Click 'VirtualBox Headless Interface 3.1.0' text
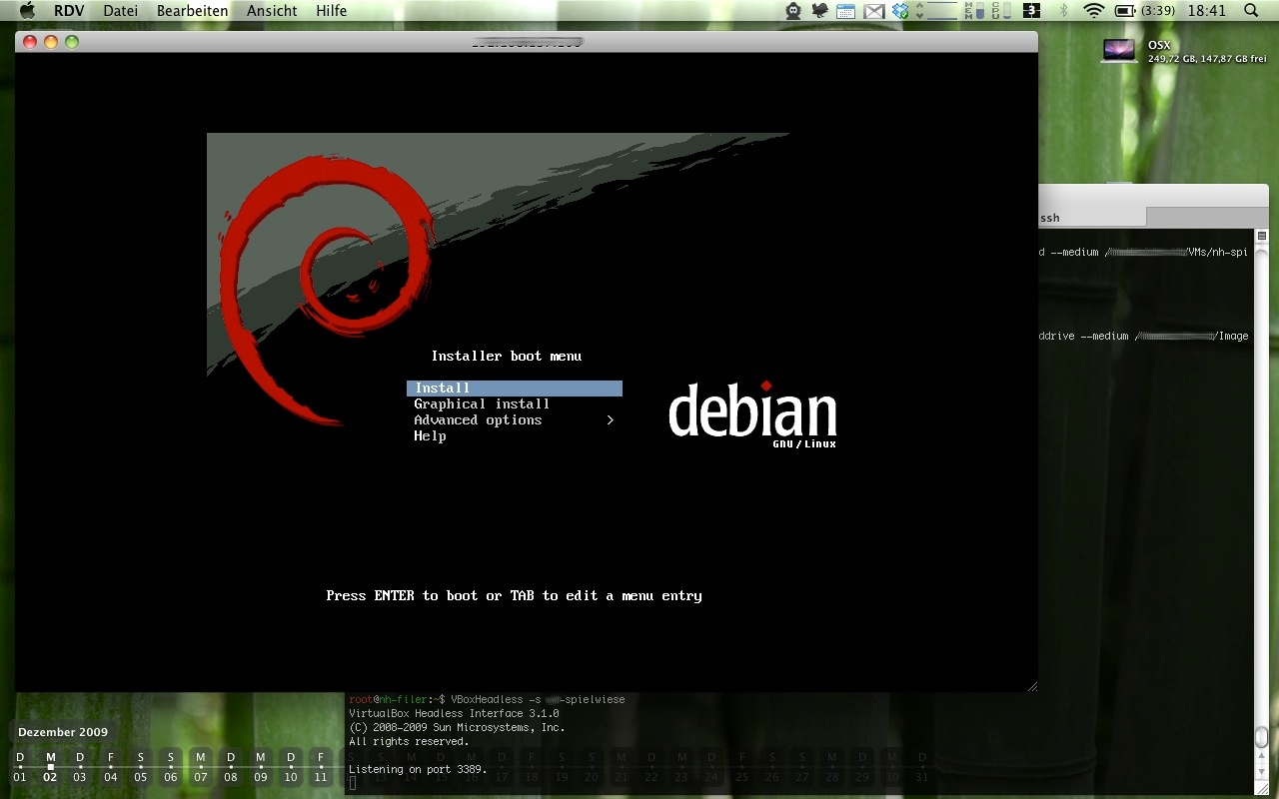Image resolution: width=1279 pixels, height=799 pixels. click(x=454, y=714)
